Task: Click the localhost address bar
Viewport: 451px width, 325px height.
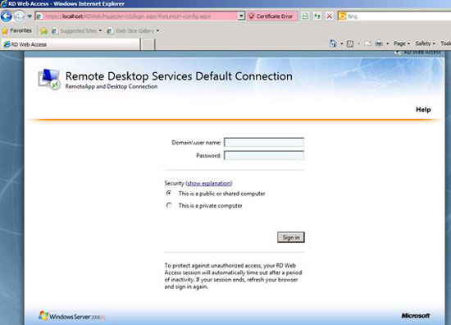Action: tap(137, 16)
